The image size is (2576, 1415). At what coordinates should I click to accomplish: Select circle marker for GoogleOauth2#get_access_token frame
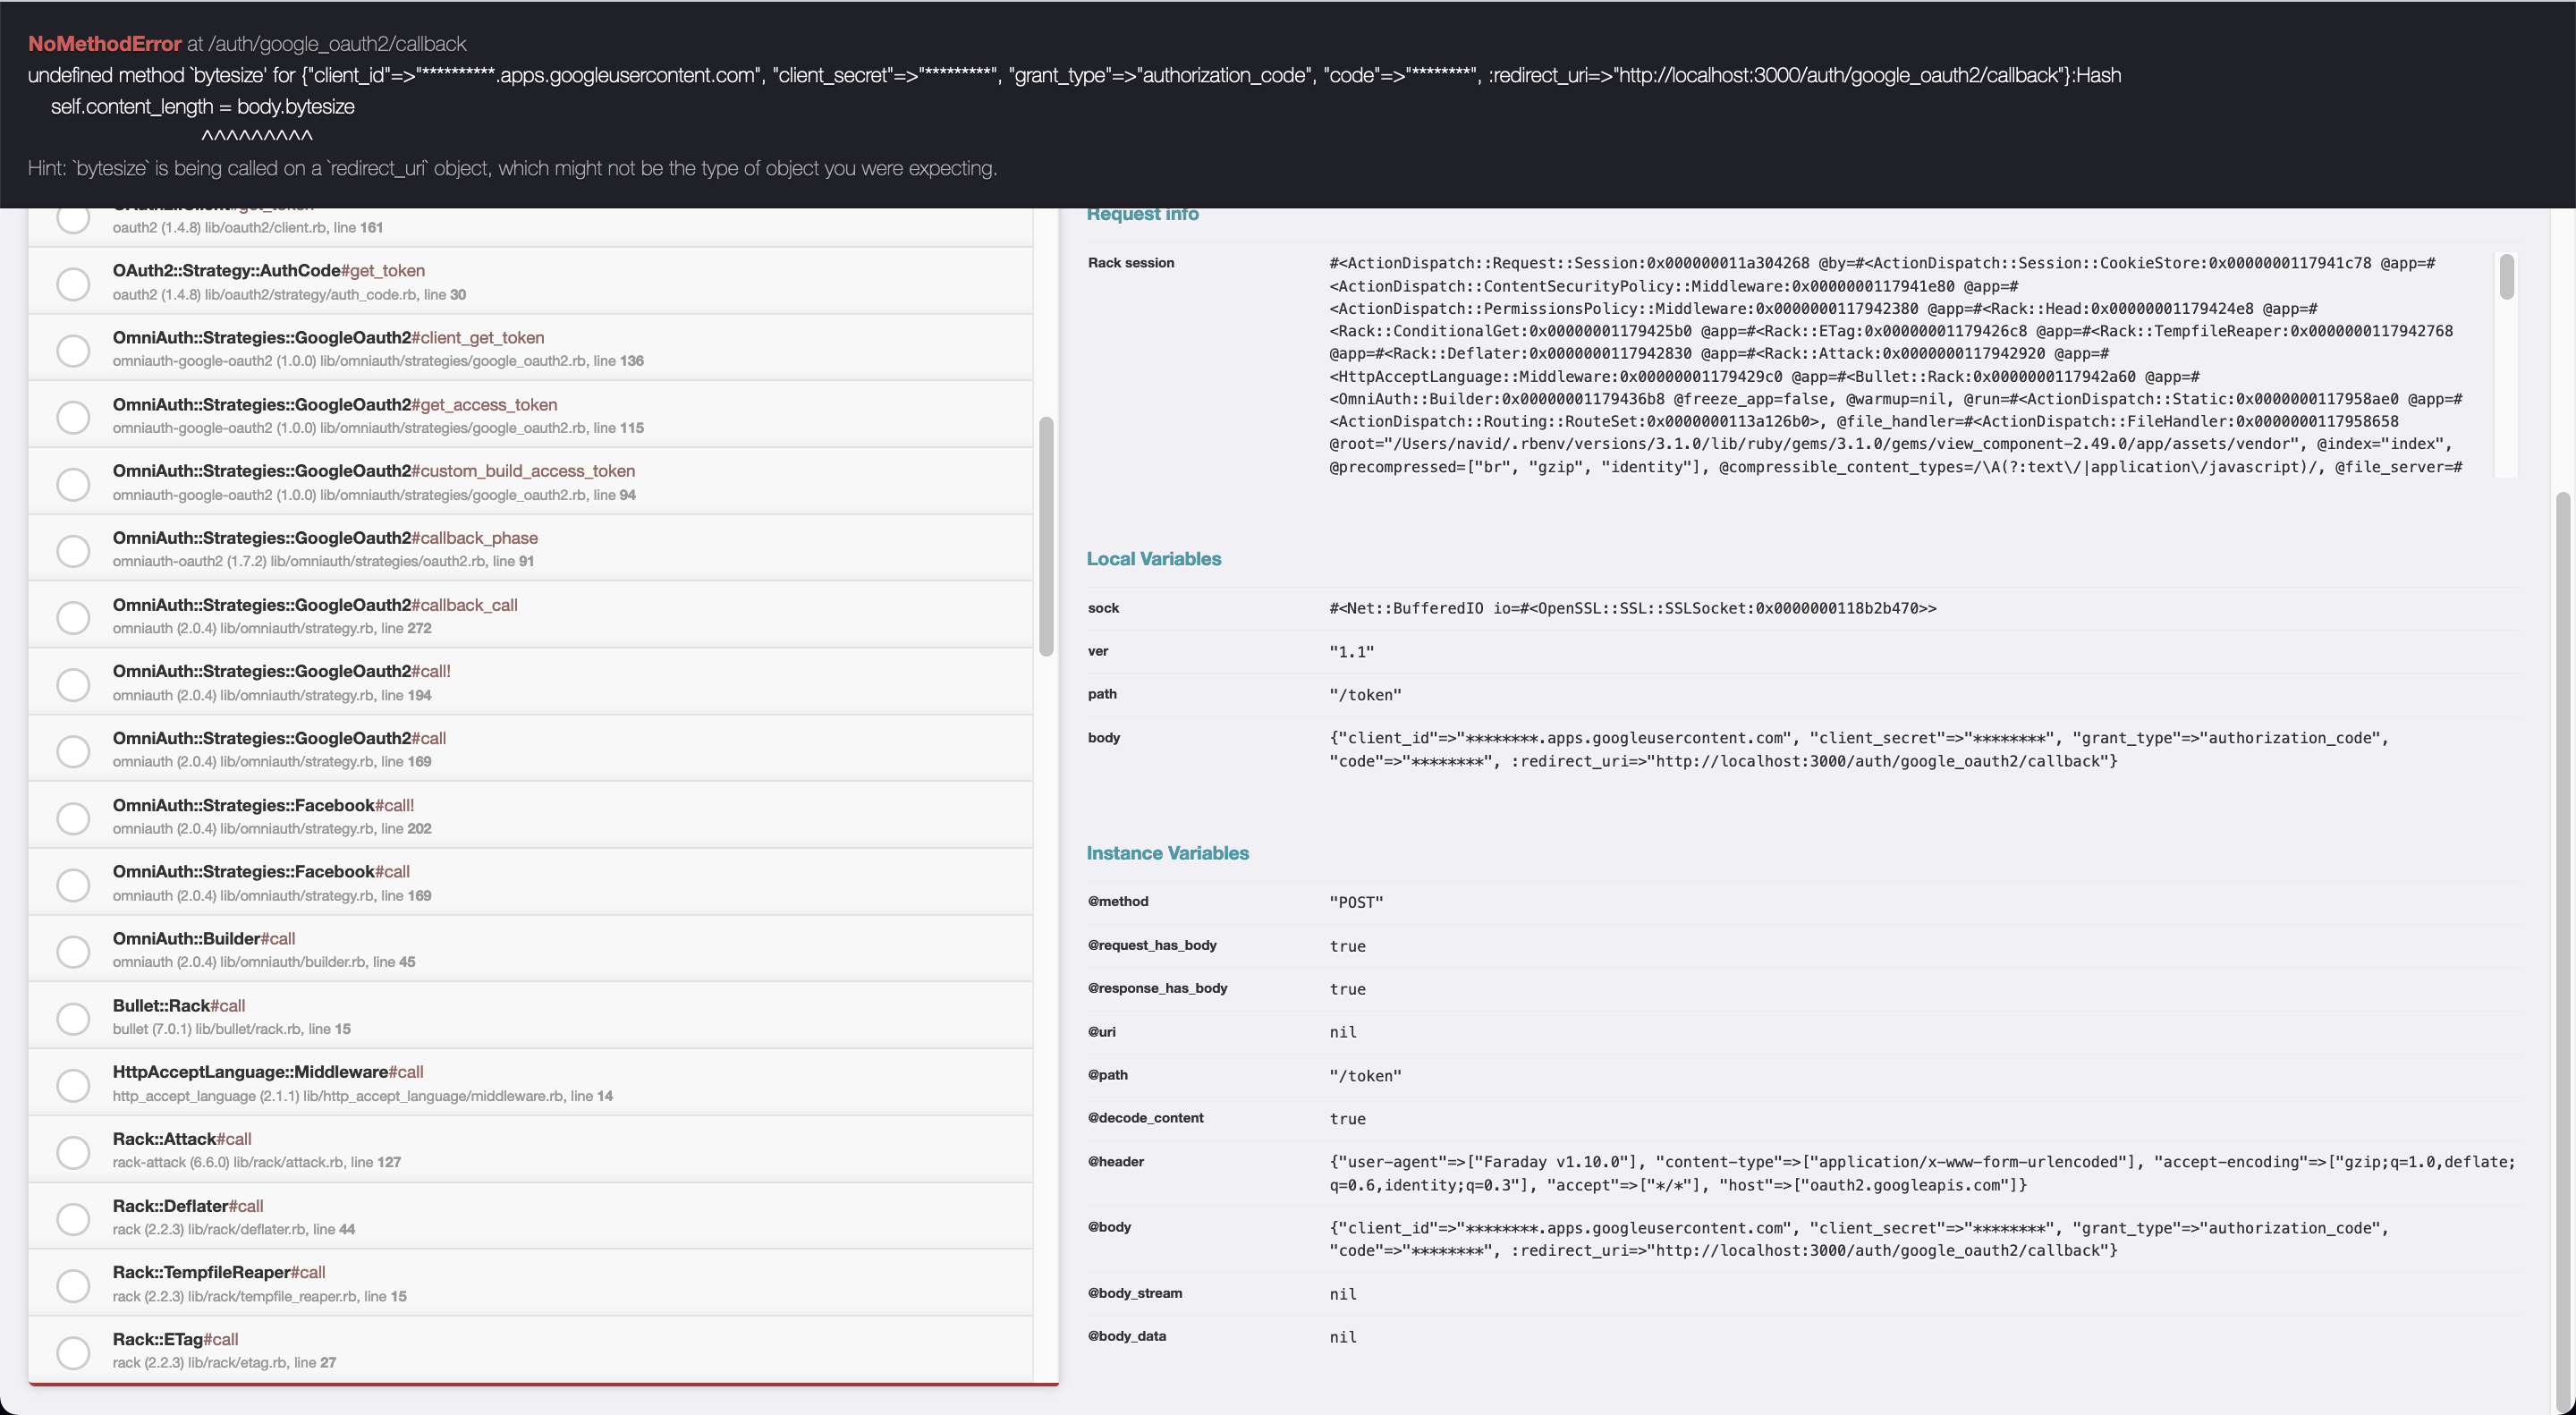[x=73, y=417]
